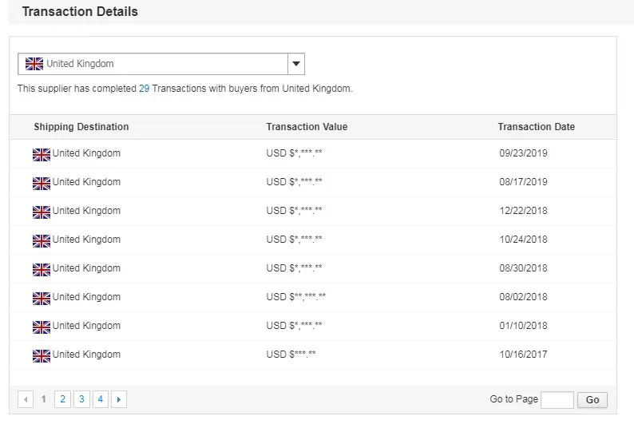Open page 4 of transactions
634x428 pixels.
pos(101,399)
